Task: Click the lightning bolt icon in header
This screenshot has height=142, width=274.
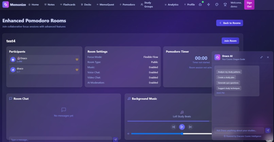Action: coord(208,5)
